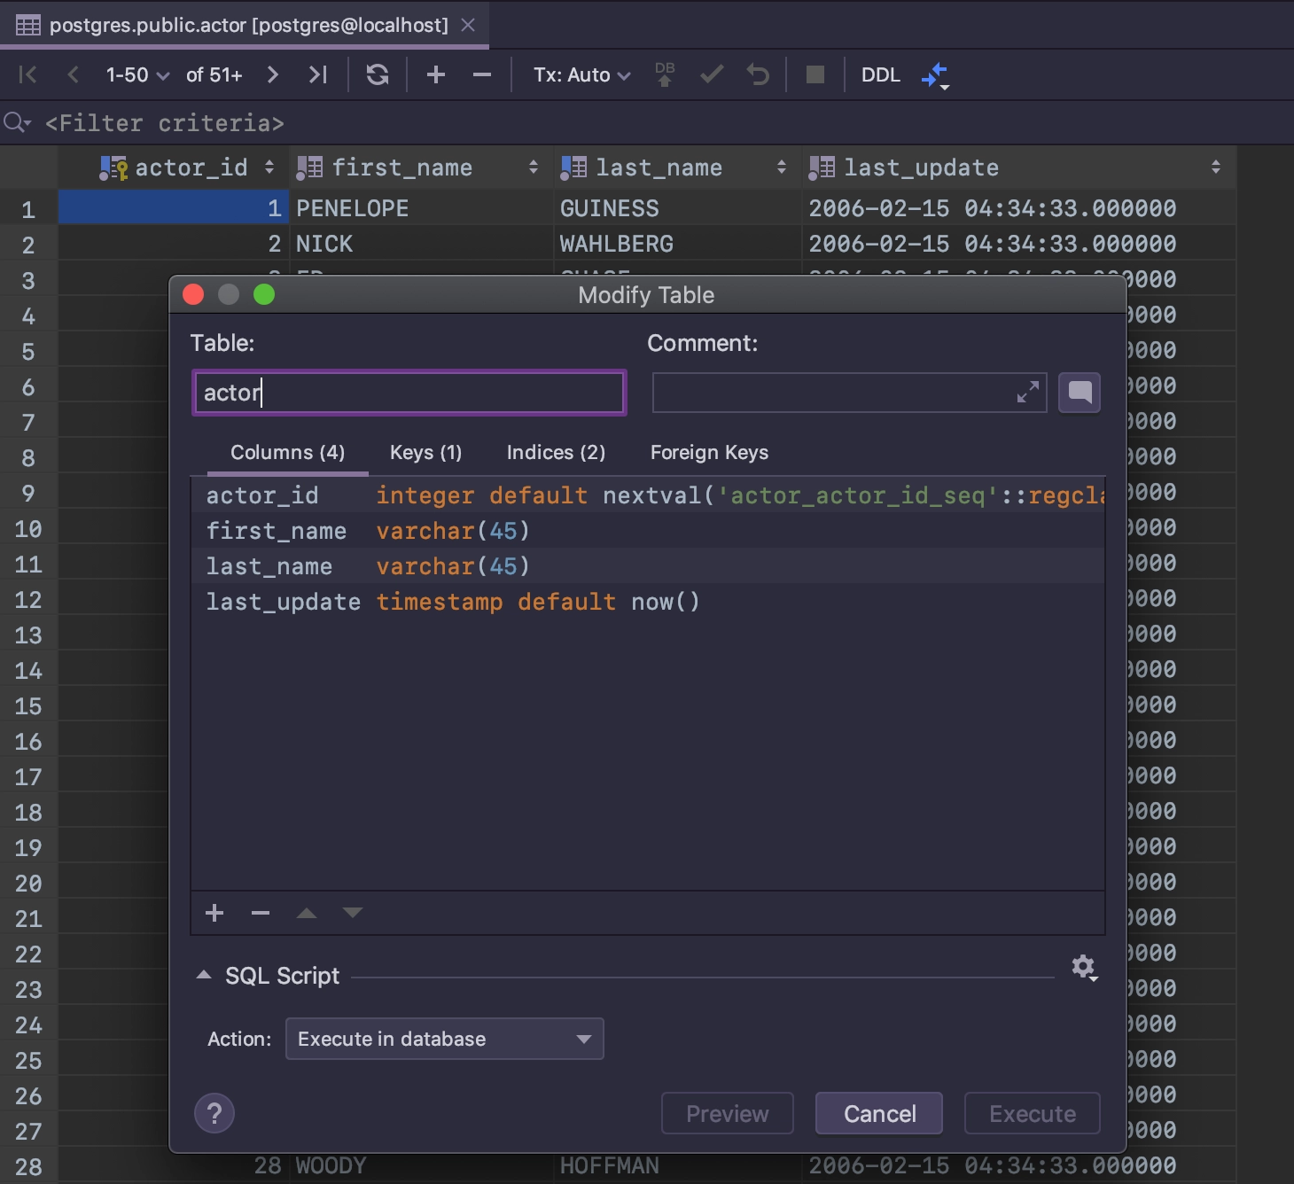
Task: Select the last_name varchar(45) row
Action: click(648, 566)
